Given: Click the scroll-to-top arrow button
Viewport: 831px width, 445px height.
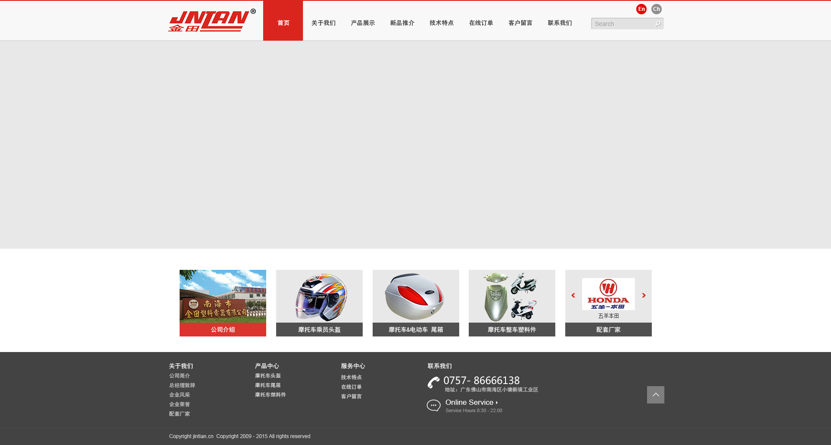Looking at the screenshot, I should 655,395.
